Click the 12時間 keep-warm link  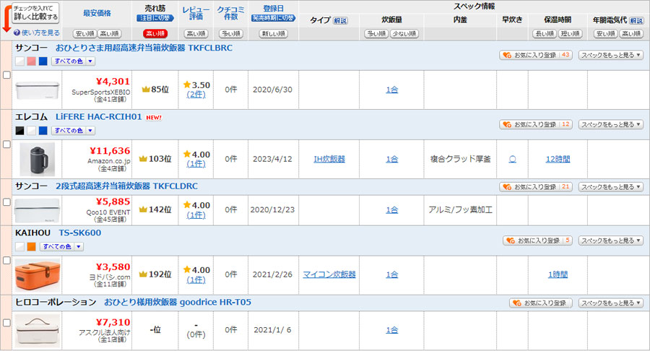558,159
